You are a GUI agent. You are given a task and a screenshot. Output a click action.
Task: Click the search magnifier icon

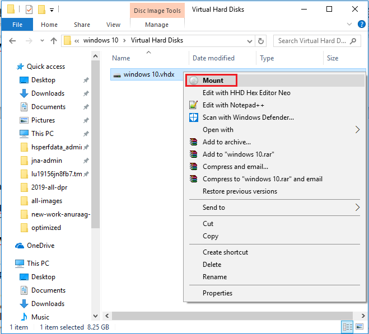point(353,41)
